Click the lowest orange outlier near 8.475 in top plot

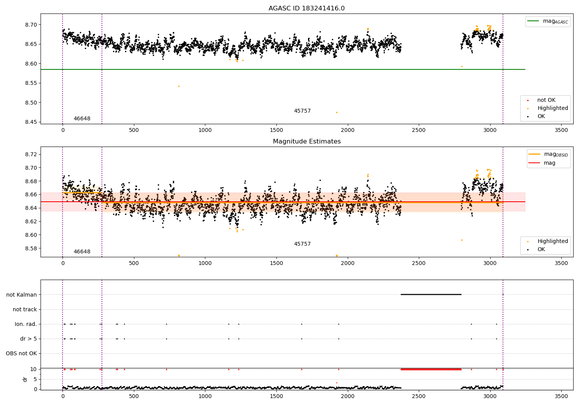coord(337,112)
